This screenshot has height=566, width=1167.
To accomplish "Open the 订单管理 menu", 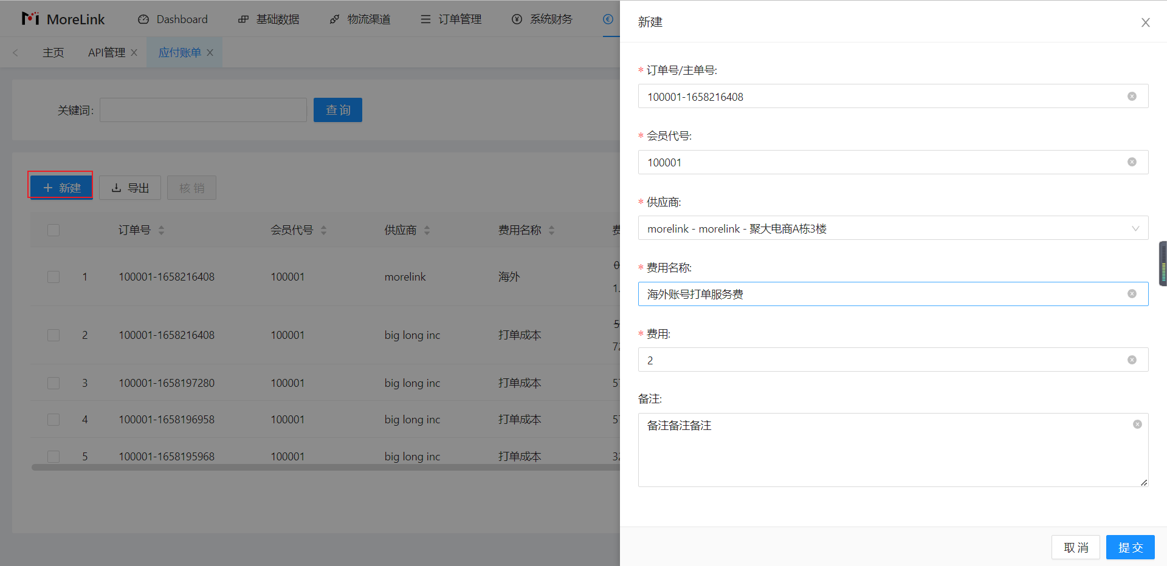I will point(451,19).
